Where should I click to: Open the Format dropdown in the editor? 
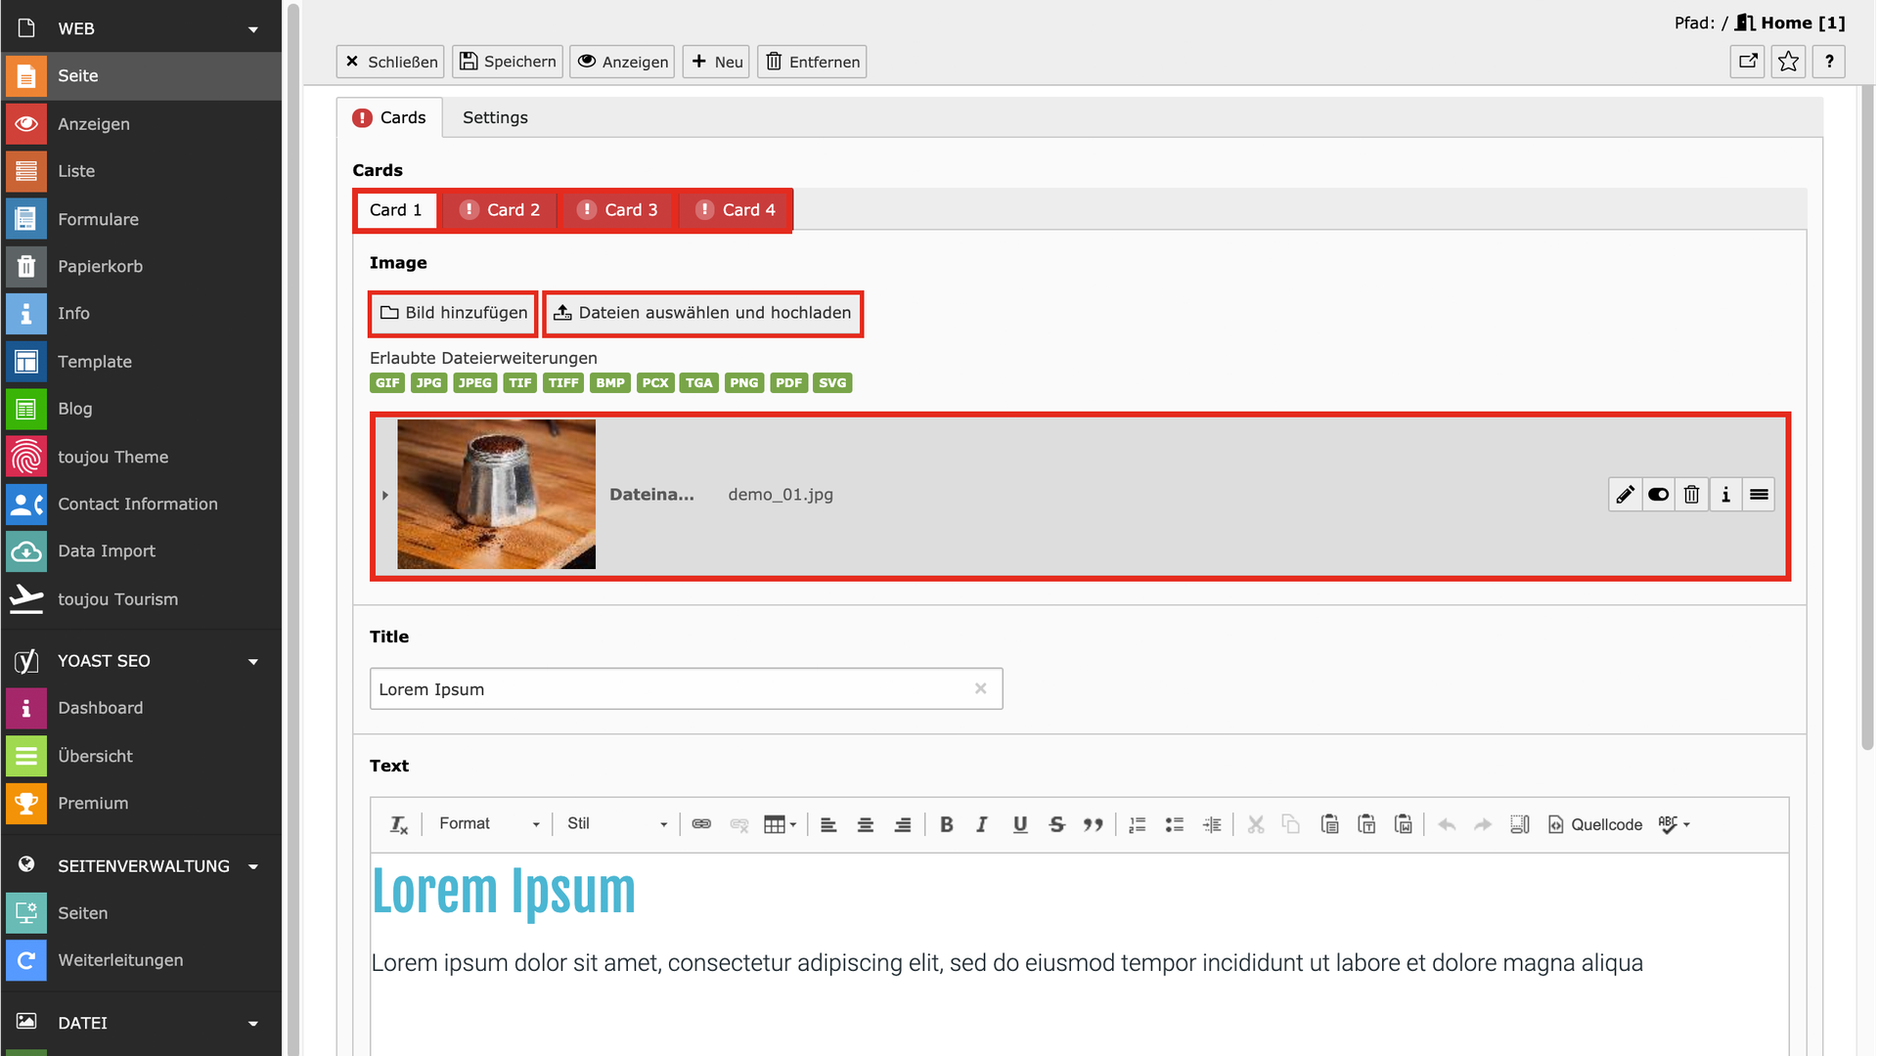pos(489,824)
